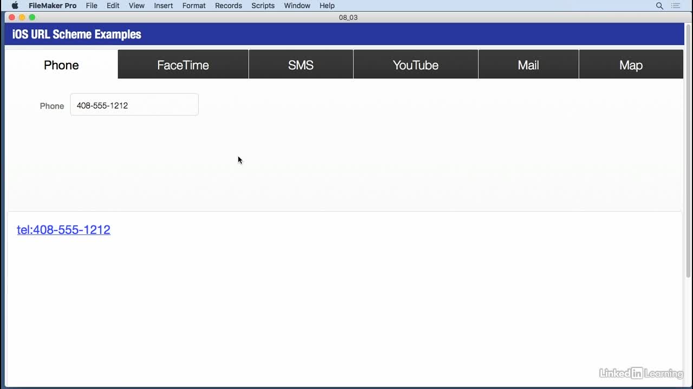Viewport: 693px width, 389px height.
Task: Open the Records menu
Action: [x=228, y=5]
